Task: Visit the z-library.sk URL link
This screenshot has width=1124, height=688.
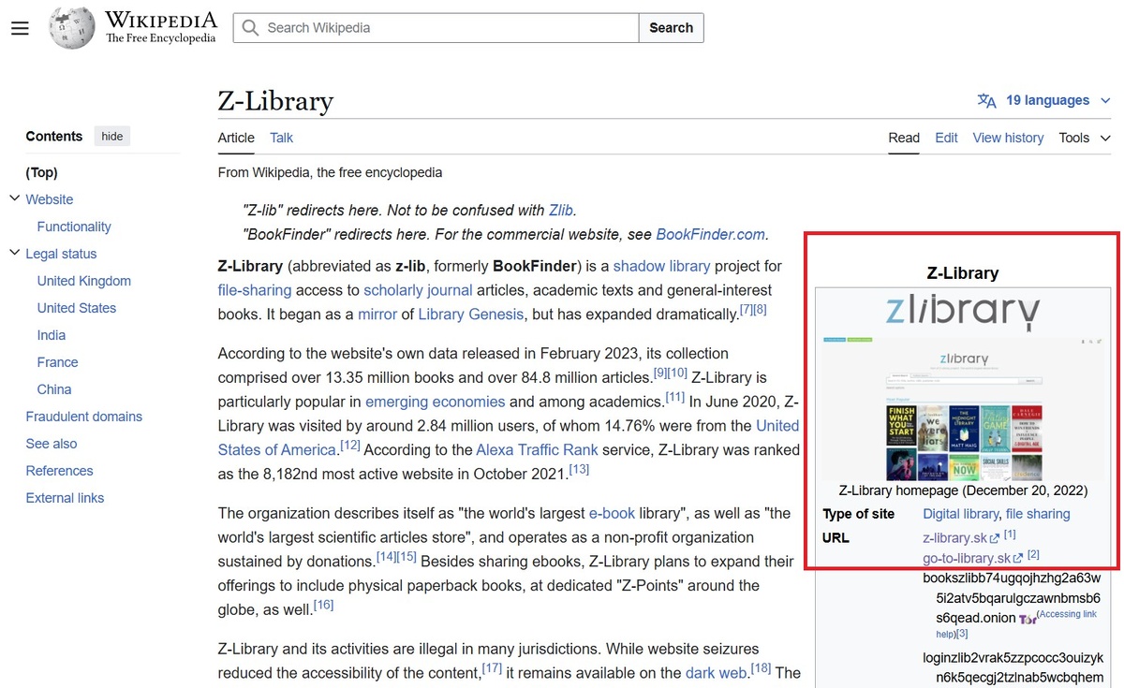Action: [x=954, y=538]
